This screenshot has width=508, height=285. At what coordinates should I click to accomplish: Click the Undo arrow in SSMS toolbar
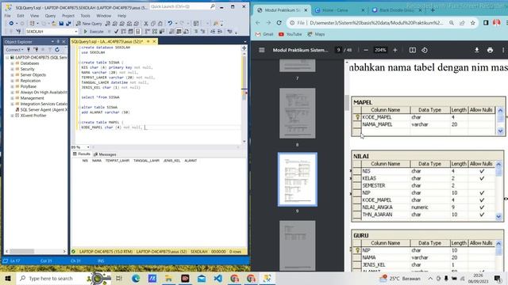(170, 23)
